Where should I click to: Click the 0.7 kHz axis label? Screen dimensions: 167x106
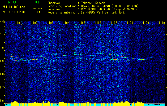pos(2,87)
